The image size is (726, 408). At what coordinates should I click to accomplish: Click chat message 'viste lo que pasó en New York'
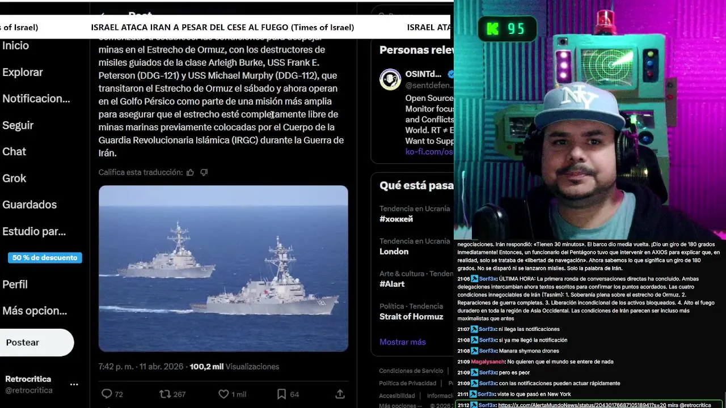(x=535, y=394)
